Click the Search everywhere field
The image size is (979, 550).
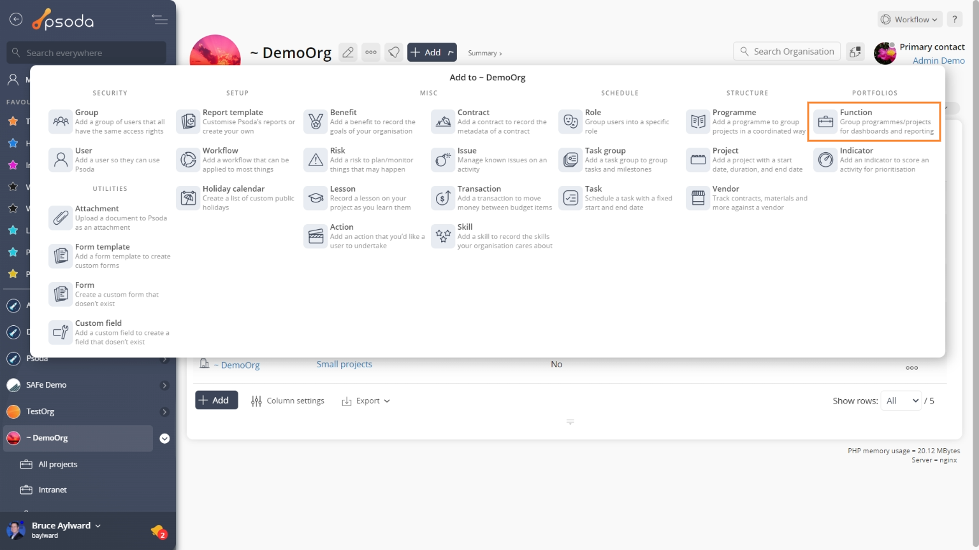tap(87, 53)
